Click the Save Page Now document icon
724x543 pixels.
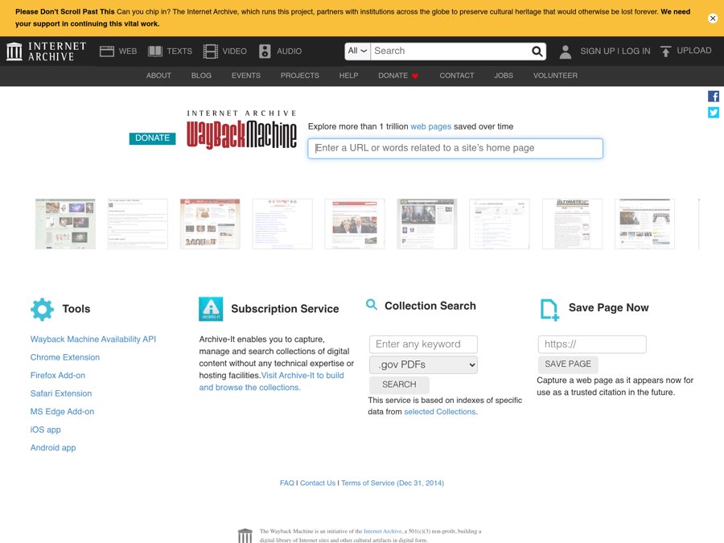coord(549,310)
